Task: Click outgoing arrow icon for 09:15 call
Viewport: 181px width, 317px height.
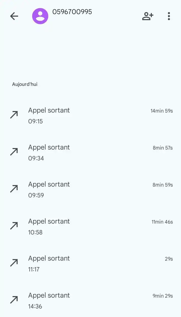Action: pyautogui.click(x=14, y=115)
